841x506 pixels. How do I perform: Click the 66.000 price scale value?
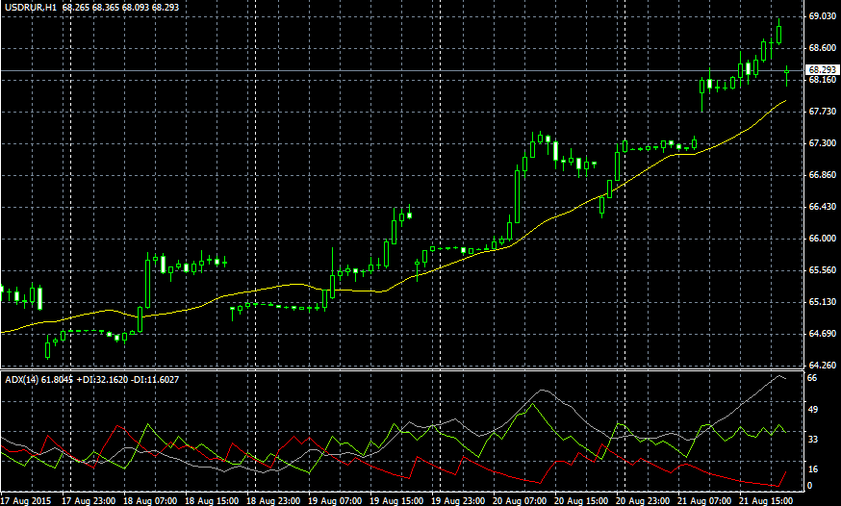(x=822, y=239)
